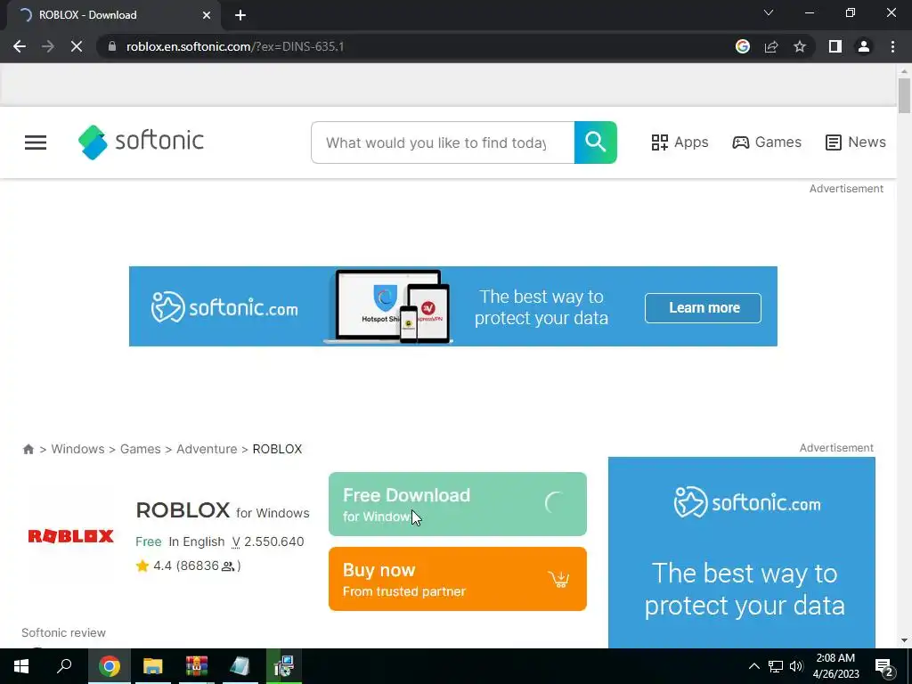912x684 pixels.
Task: Click the 4.4 star rating
Action: (x=154, y=566)
